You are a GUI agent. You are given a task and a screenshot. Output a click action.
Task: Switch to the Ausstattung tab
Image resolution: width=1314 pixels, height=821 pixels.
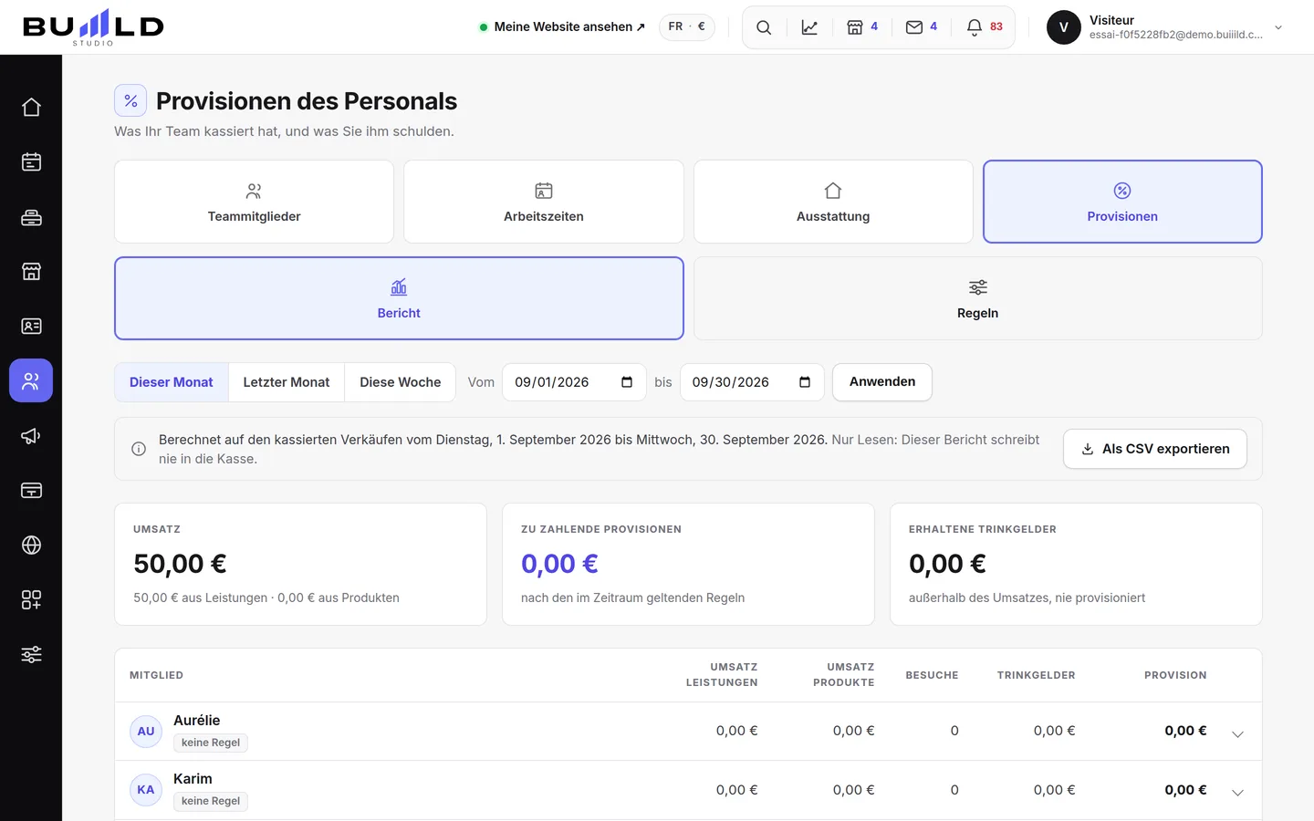pyautogui.click(x=833, y=202)
